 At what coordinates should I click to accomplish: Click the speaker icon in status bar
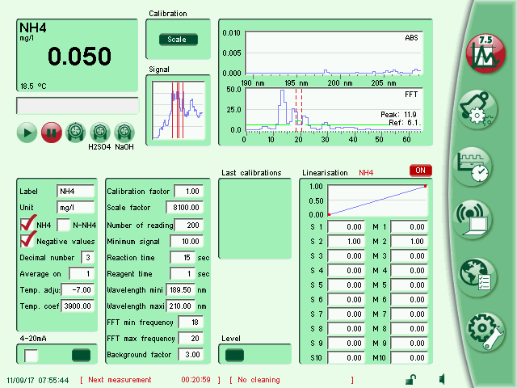pyautogui.click(x=443, y=379)
